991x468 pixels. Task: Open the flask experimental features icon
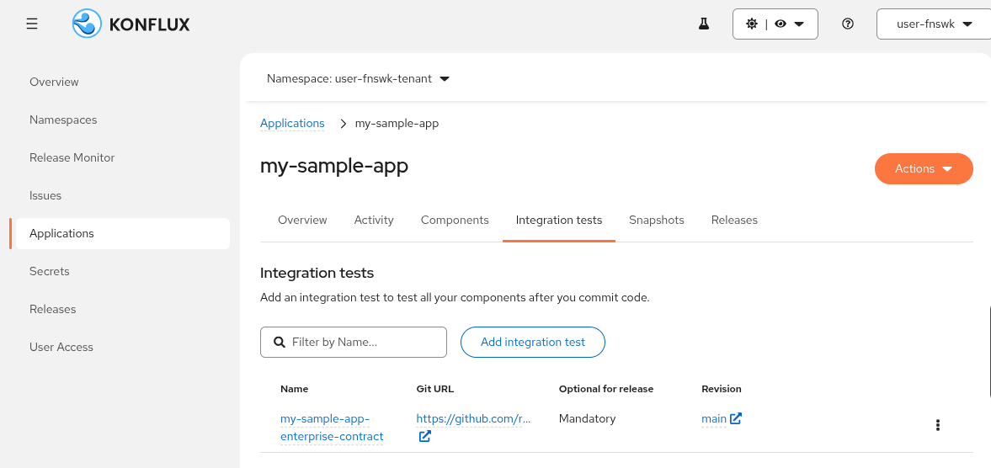(703, 24)
